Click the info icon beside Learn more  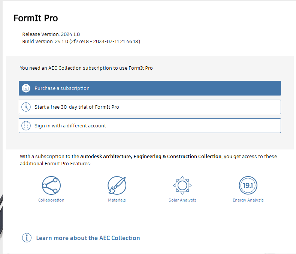point(27,238)
